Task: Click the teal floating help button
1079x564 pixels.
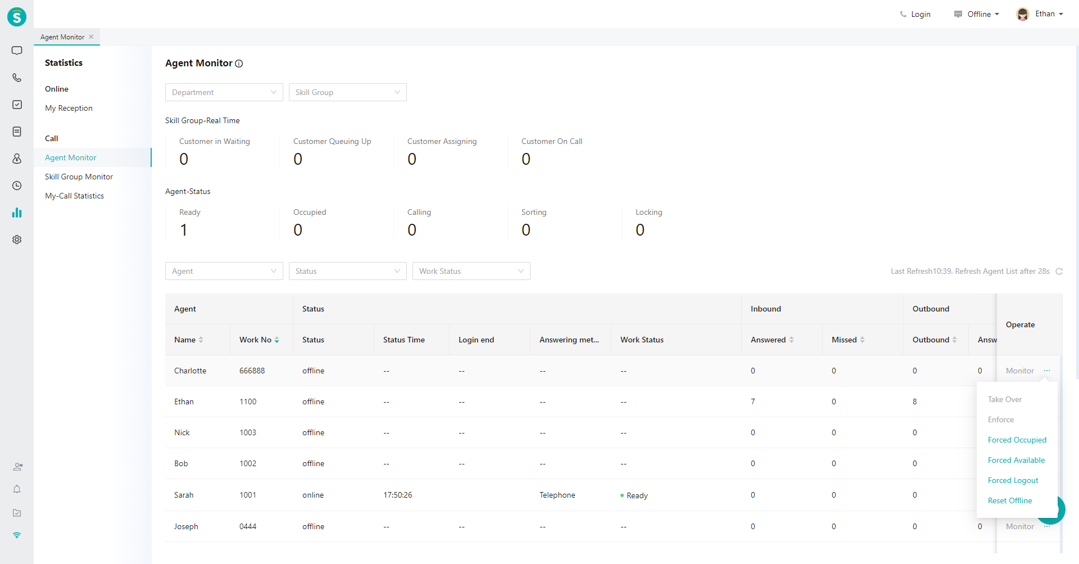Action: (1052, 509)
